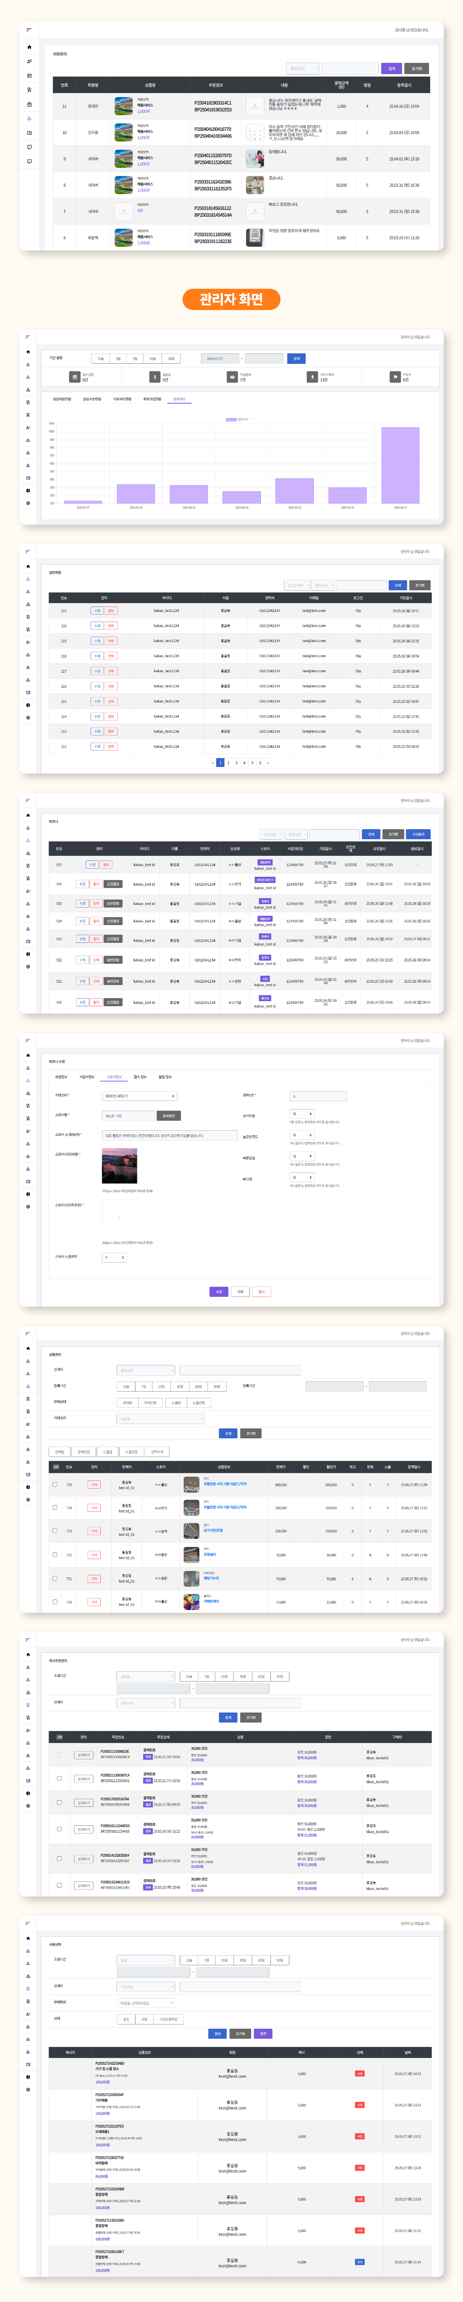Open gear icon in store edit form sidebar
The image size is (463, 2302).
coord(28,1206)
